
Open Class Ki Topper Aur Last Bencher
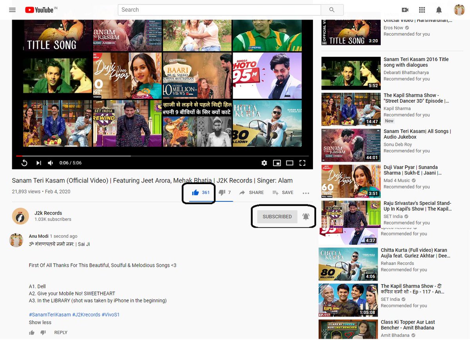click(408, 325)
